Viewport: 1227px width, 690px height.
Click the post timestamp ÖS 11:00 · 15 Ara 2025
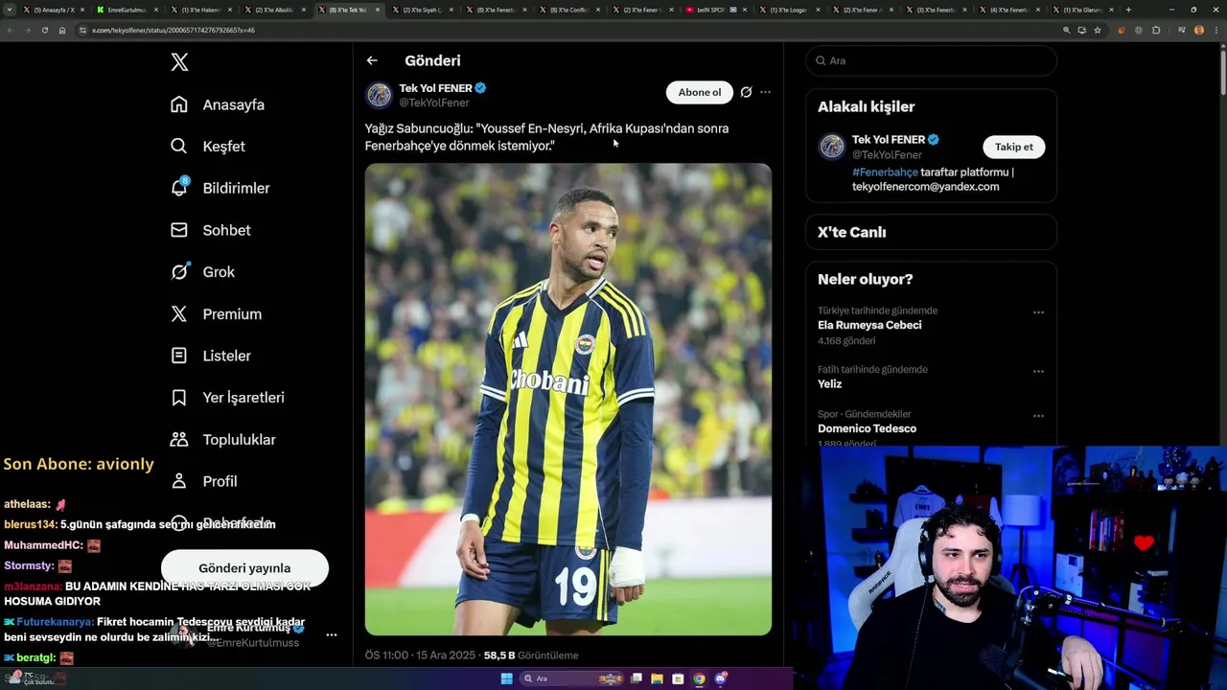420,655
